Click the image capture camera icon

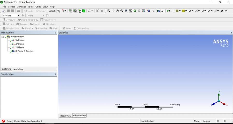18,11
